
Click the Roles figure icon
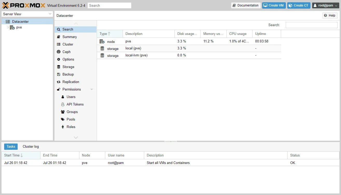[63, 127]
